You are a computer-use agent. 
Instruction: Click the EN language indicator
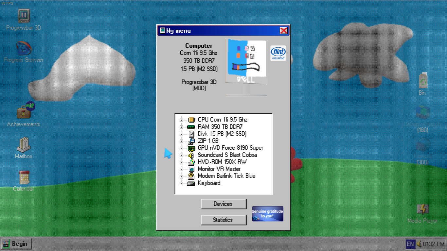click(x=411, y=243)
